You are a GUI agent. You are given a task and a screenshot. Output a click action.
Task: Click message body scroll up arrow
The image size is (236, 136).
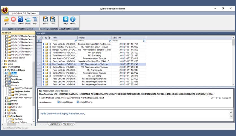(231, 112)
